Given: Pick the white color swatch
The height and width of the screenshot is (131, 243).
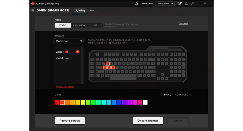Looking at the screenshot, I should pos(145,102).
